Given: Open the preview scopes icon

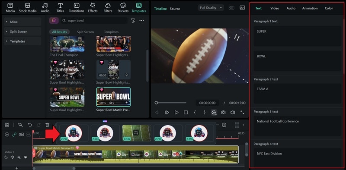Looking at the screenshot, I should click(242, 8).
